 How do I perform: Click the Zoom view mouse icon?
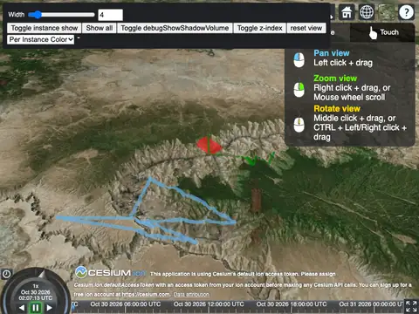click(x=299, y=90)
